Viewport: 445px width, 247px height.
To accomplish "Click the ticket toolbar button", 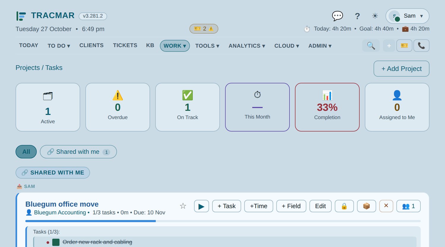I will (x=404, y=46).
